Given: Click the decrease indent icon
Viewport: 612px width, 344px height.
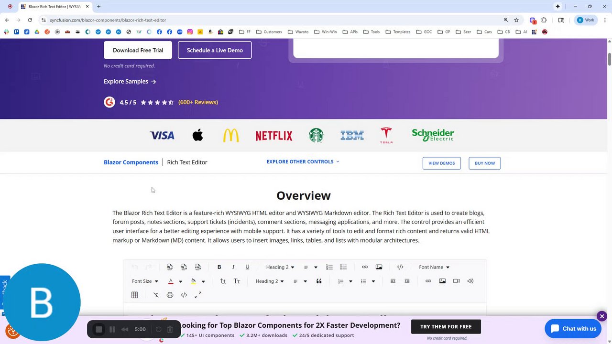Looking at the screenshot, I should click(393, 281).
